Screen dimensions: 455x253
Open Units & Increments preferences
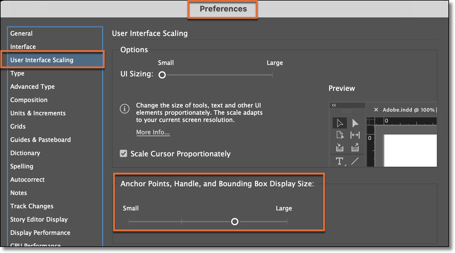click(55, 113)
